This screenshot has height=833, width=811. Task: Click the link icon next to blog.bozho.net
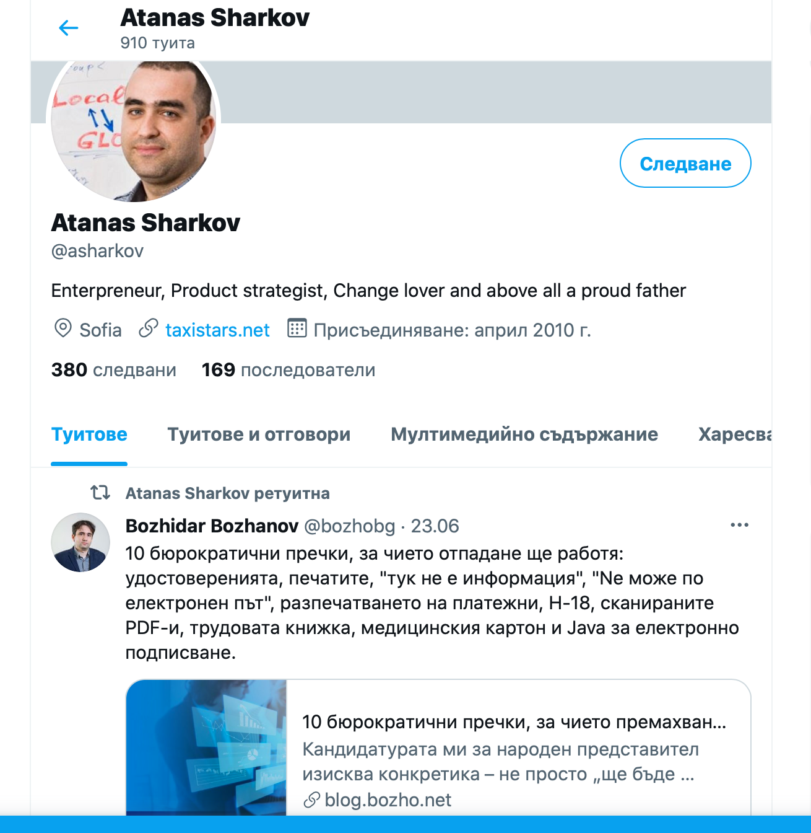click(311, 800)
